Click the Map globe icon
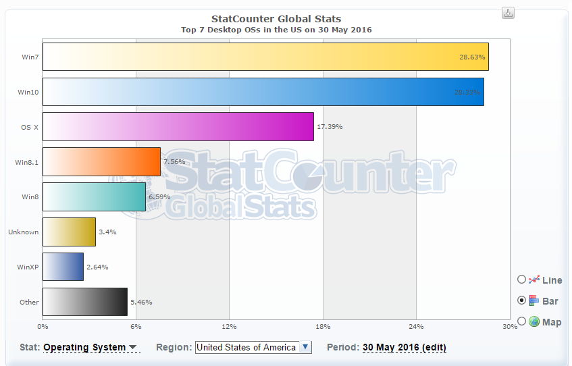This screenshot has height=366, width=572. click(534, 321)
